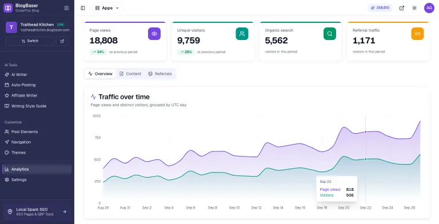Click the Post Elements people icon
The width and height of the screenshot is (439, 224).
pos(7,131)
